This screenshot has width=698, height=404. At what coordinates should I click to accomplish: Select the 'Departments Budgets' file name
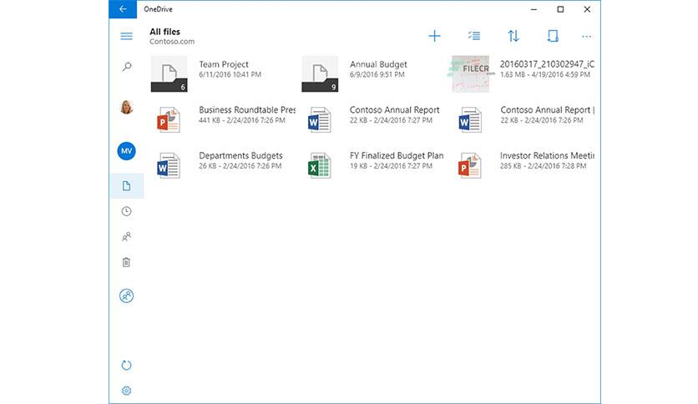point(240,156)
